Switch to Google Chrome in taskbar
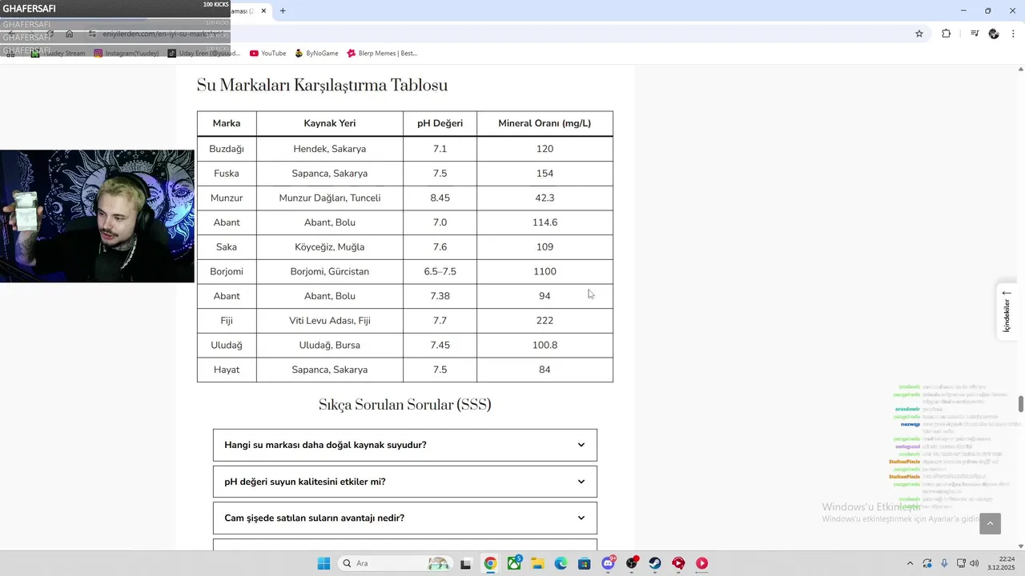The height and width of the screenshot is (576, 1025). [490, 563]
